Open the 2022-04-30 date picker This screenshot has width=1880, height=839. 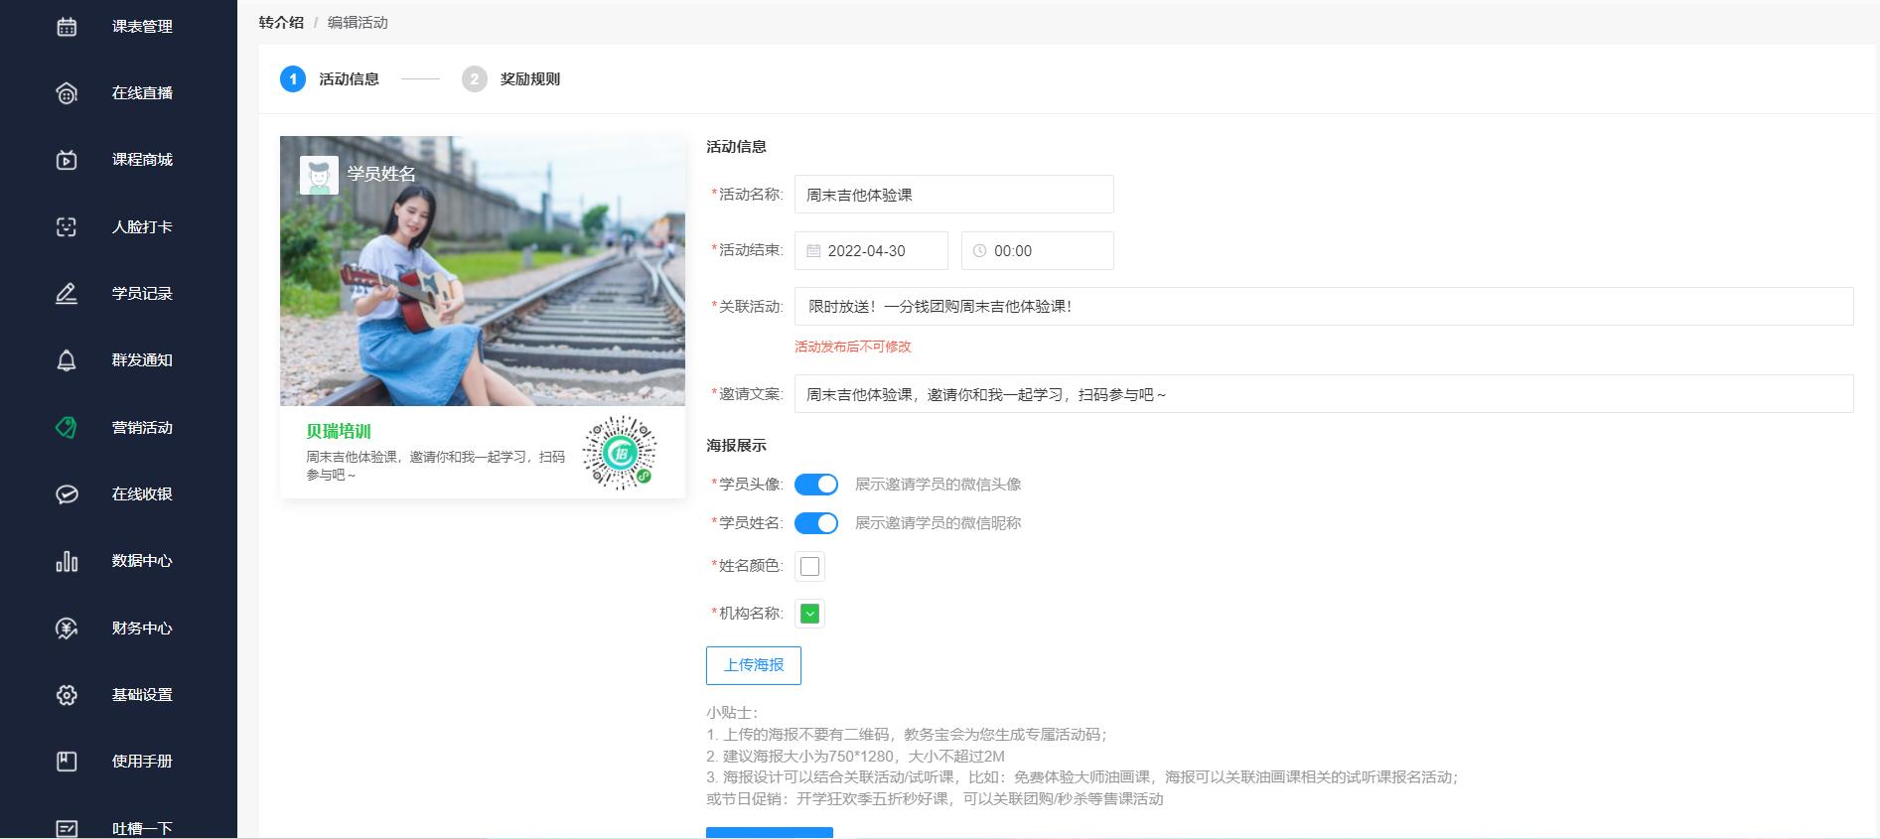point(872,251)
